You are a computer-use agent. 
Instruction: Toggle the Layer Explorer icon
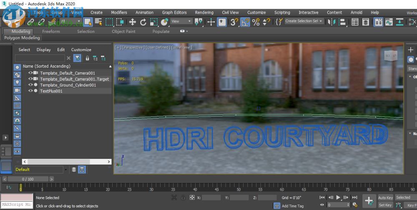coord(366,22)
